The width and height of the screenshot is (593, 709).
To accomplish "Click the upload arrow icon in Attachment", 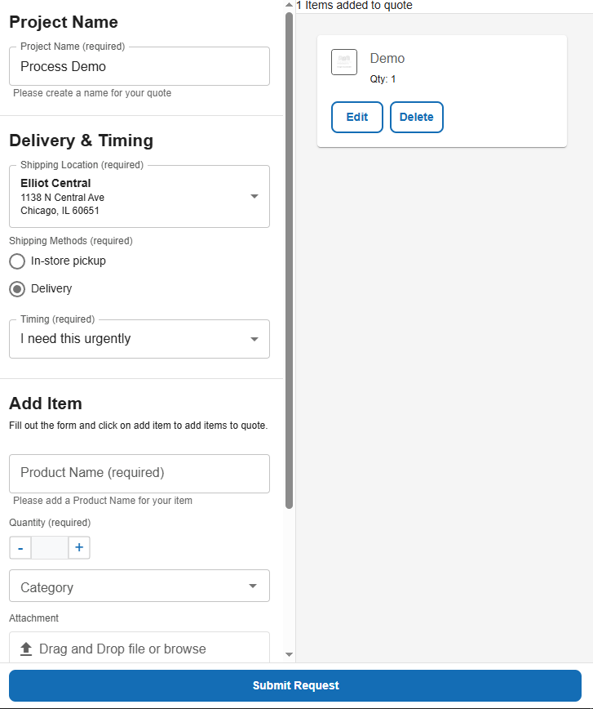I will tap(25, 649).
